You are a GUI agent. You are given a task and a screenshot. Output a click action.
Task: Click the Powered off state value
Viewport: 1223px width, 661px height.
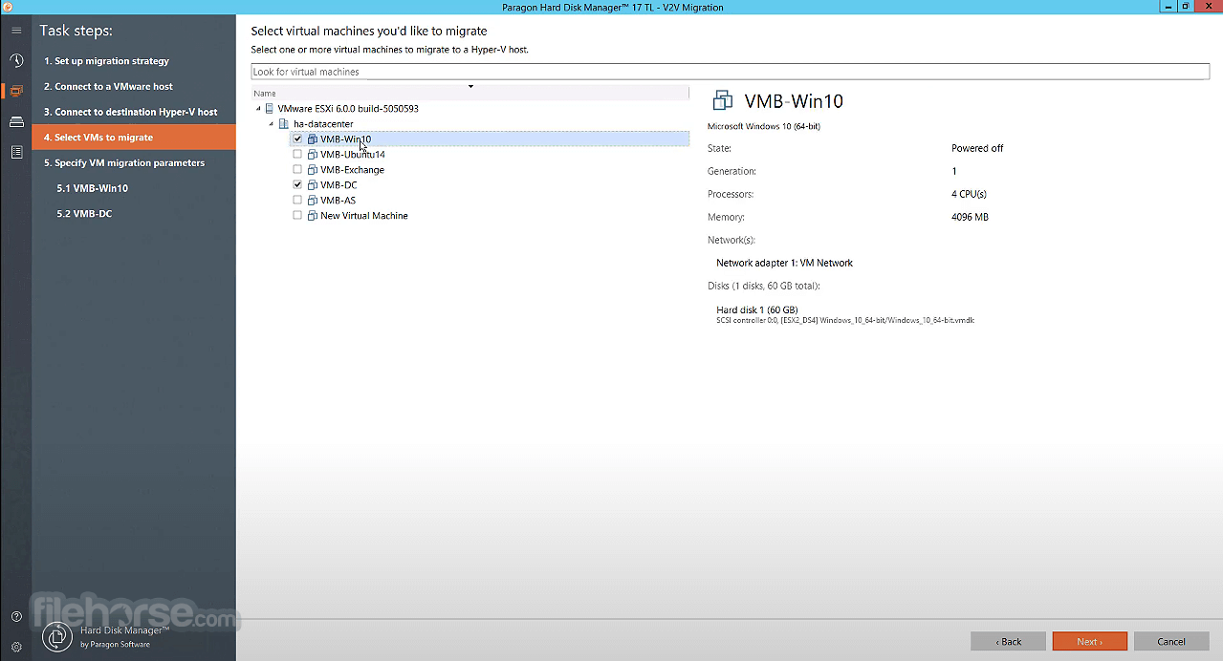977,149
